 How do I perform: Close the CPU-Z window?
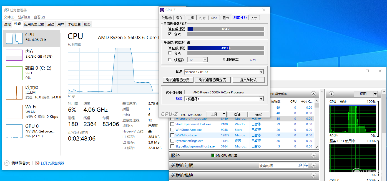click(x=264, y=10)
